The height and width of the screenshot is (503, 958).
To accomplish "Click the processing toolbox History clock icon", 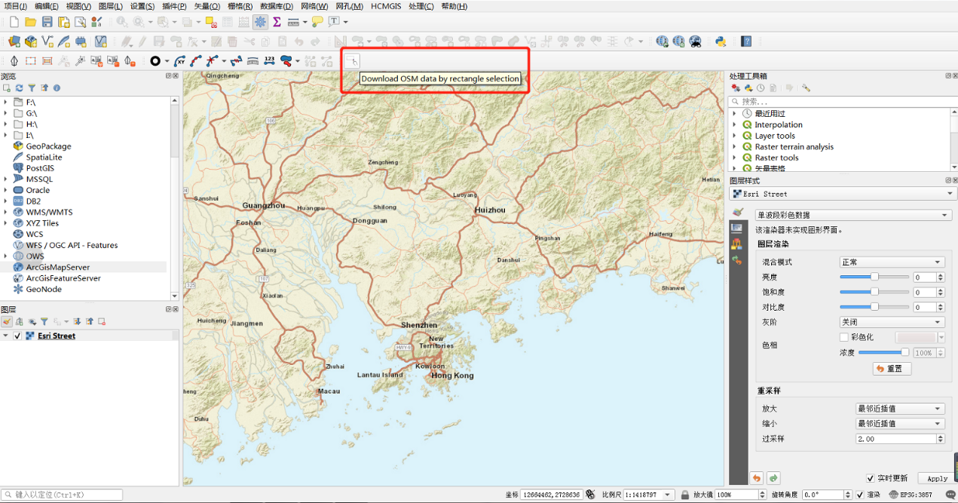I will click(x=761, y=88).
